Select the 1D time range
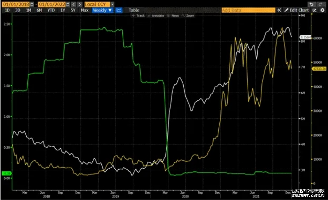The image size is (328, 200). point(7,10)
